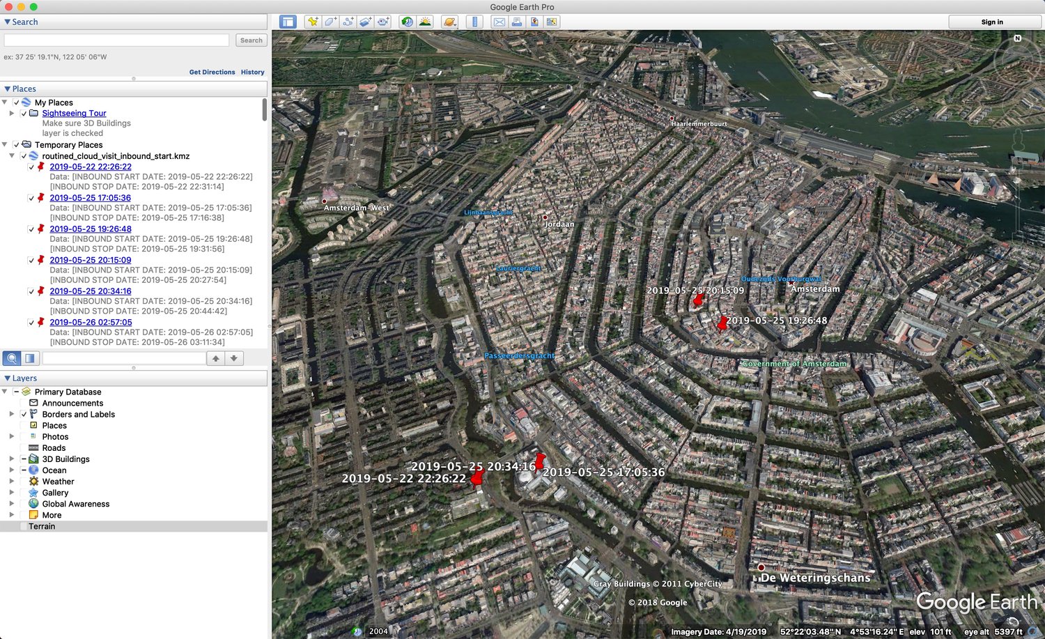Click the 2004 historical imagery button on the map
The height and width of the screenshot is (639, 1045).
pos(378,631)
